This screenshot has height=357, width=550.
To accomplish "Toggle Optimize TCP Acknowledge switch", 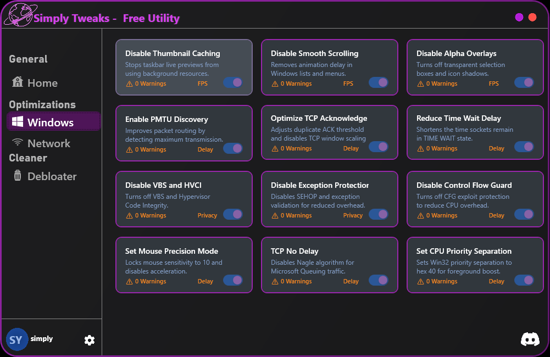I will pyautogui.click(x=379, y=147).
